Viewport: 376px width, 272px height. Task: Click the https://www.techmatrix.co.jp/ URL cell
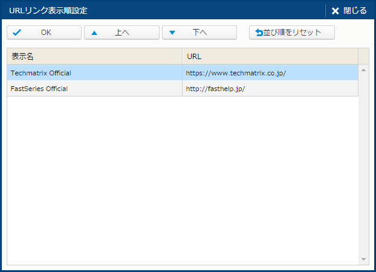236,73
